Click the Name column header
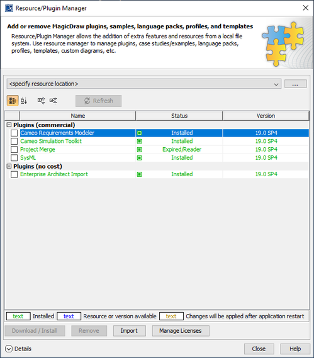This screenshot has height=358, width=314. pos(77,116)
